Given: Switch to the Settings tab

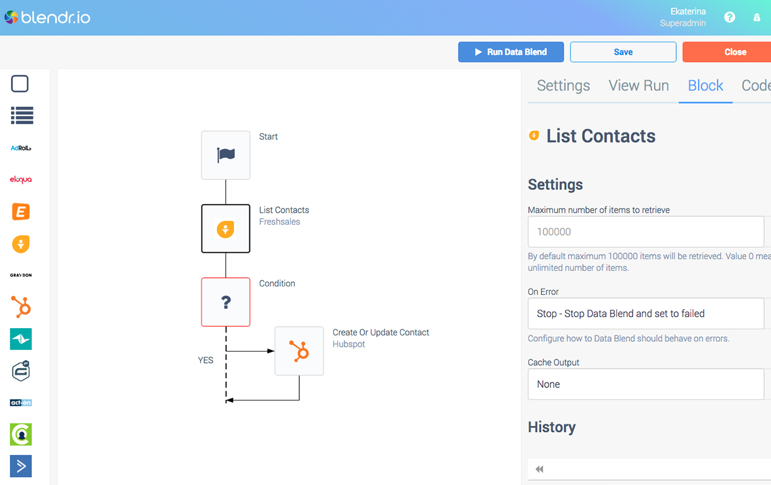Looking at the screenshot, I should (563, 86).
